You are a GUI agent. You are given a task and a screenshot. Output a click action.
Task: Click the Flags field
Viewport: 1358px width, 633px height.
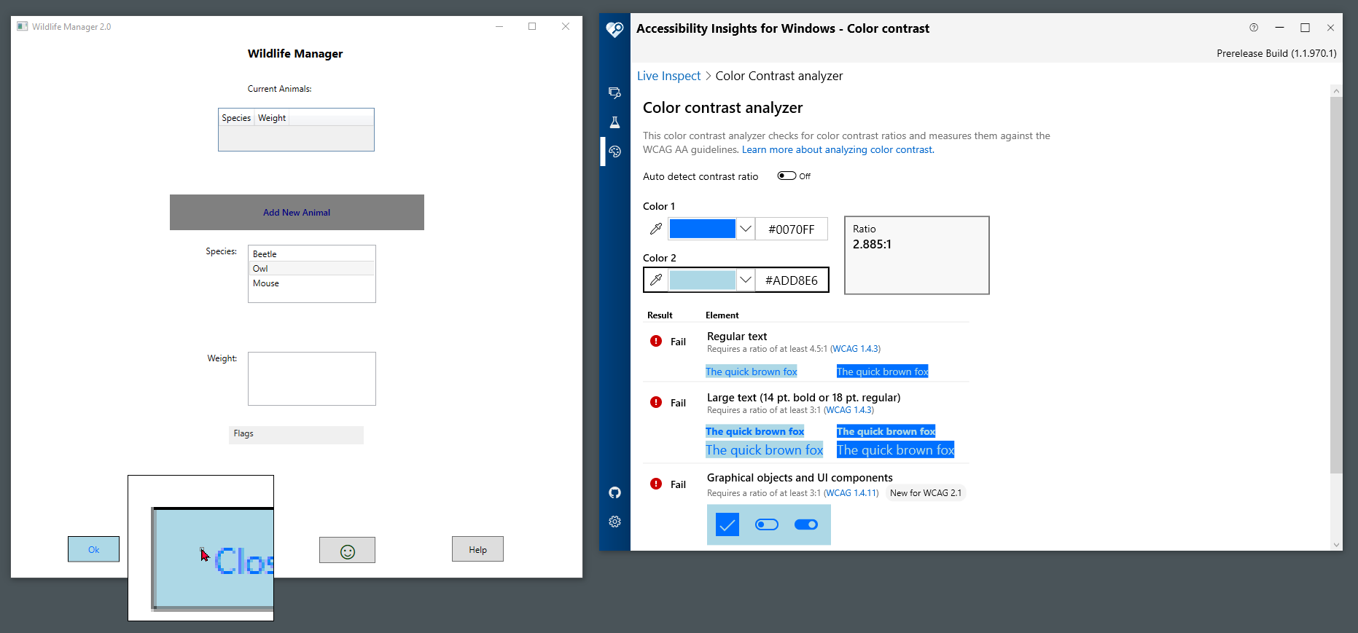(296, 435)
